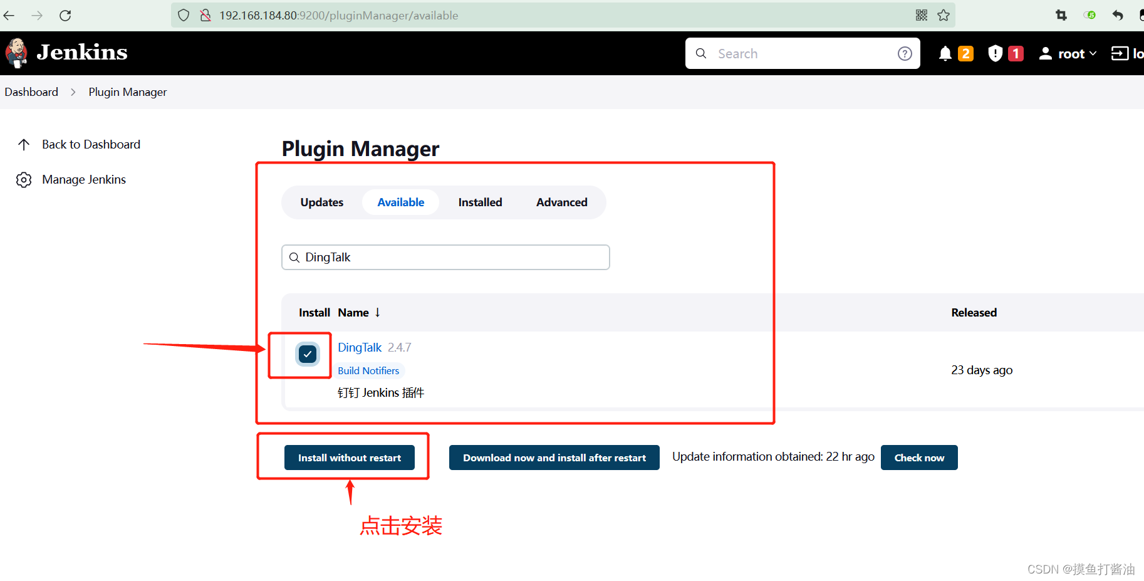Click the insecure connection lock icon
This screenshot has height=581, width=1144.
pyautogui.click(x=205, y=15)
